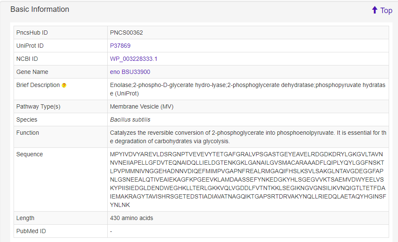Follow the eno BSU33900 gene link

(130, 72)
